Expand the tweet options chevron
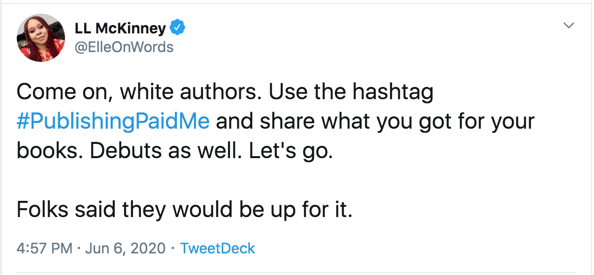The image size is (594, 275). pyautogui.click(x=569, y=26)
